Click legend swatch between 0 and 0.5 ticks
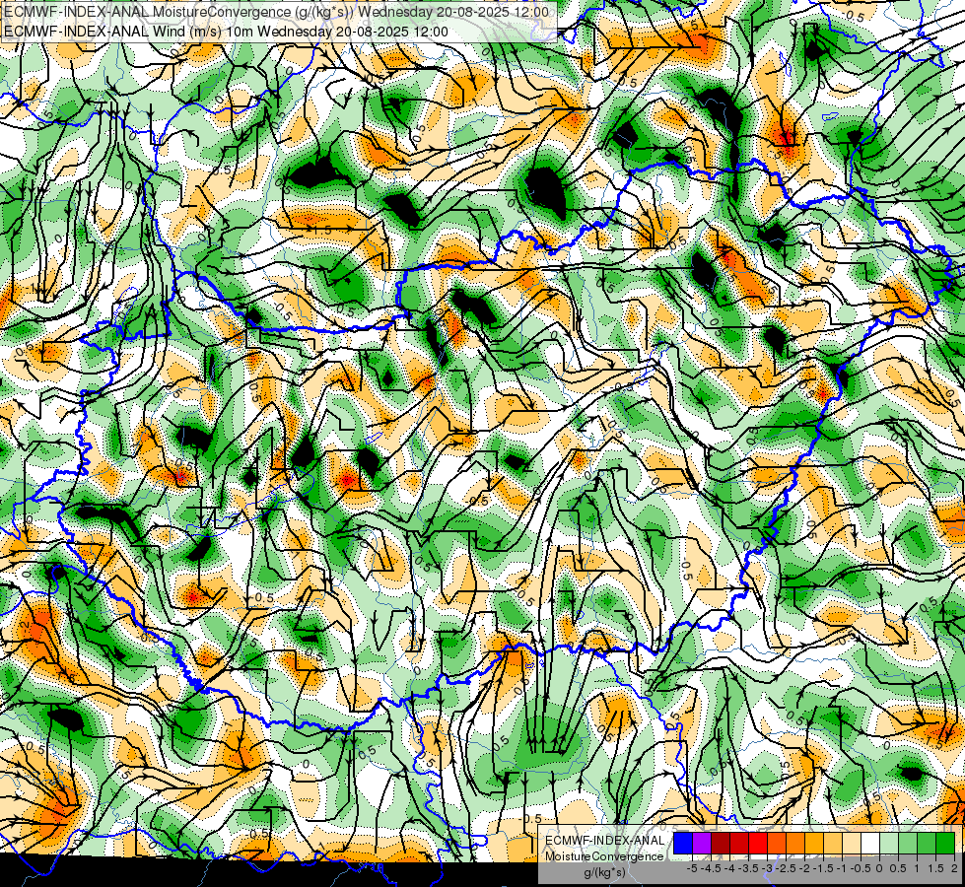 [889, 844]
